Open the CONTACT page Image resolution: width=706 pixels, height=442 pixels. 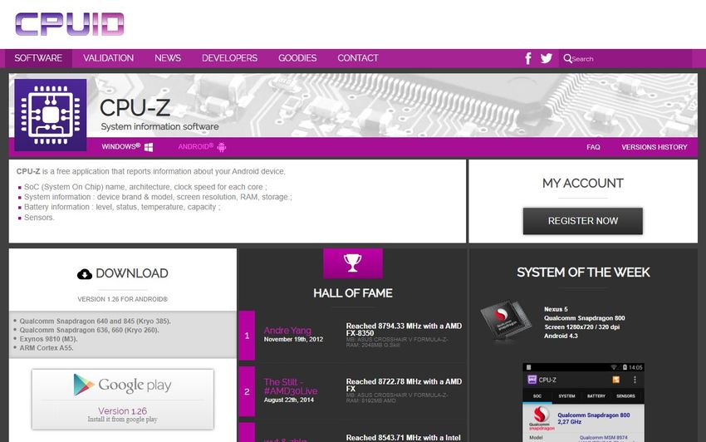pyautogui.click(x=358, y=58)
